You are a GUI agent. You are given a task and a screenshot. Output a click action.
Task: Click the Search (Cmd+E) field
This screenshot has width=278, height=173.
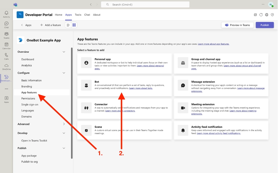145,4
